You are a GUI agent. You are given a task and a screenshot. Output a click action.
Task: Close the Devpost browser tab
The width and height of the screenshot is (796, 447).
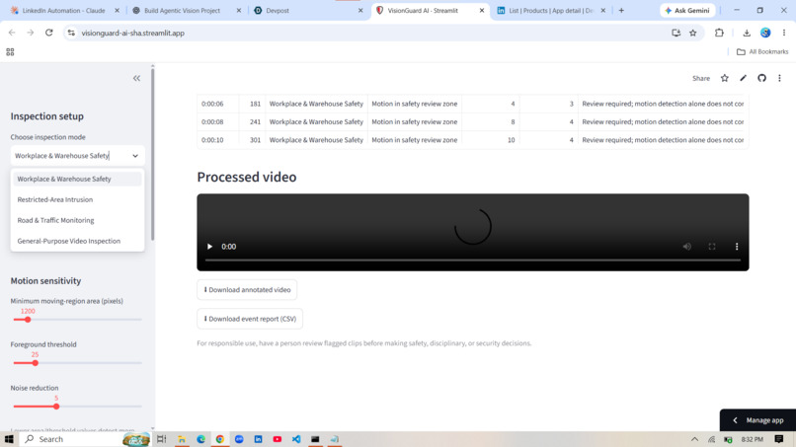(360, 10)
